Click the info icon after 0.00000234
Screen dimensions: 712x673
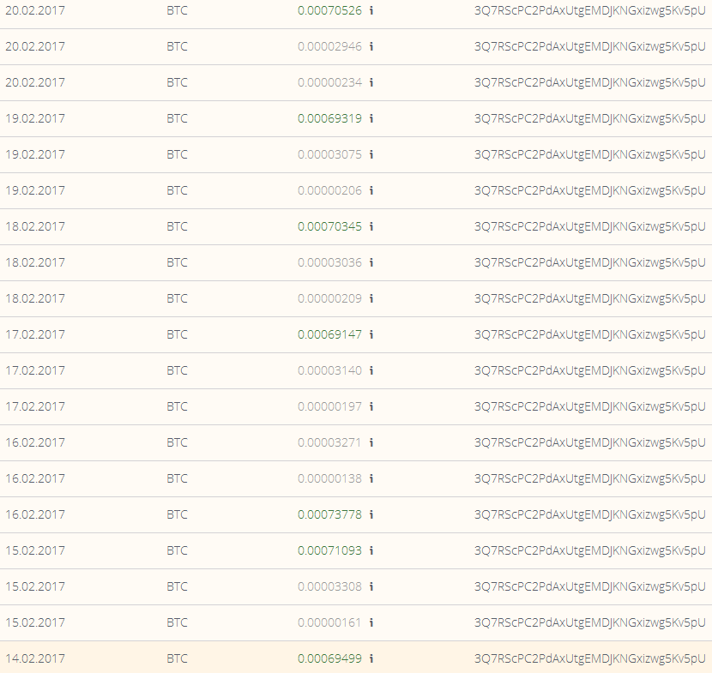371,82
